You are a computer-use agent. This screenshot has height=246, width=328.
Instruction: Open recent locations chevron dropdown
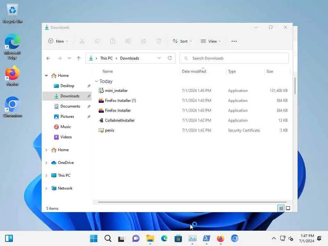(69, 58)
